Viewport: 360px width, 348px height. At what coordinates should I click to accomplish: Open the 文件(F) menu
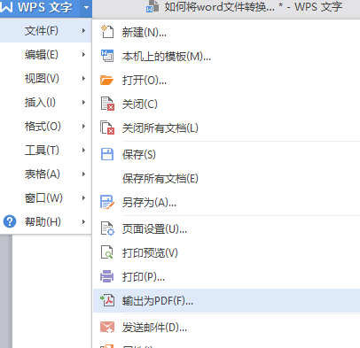(45, 30)
